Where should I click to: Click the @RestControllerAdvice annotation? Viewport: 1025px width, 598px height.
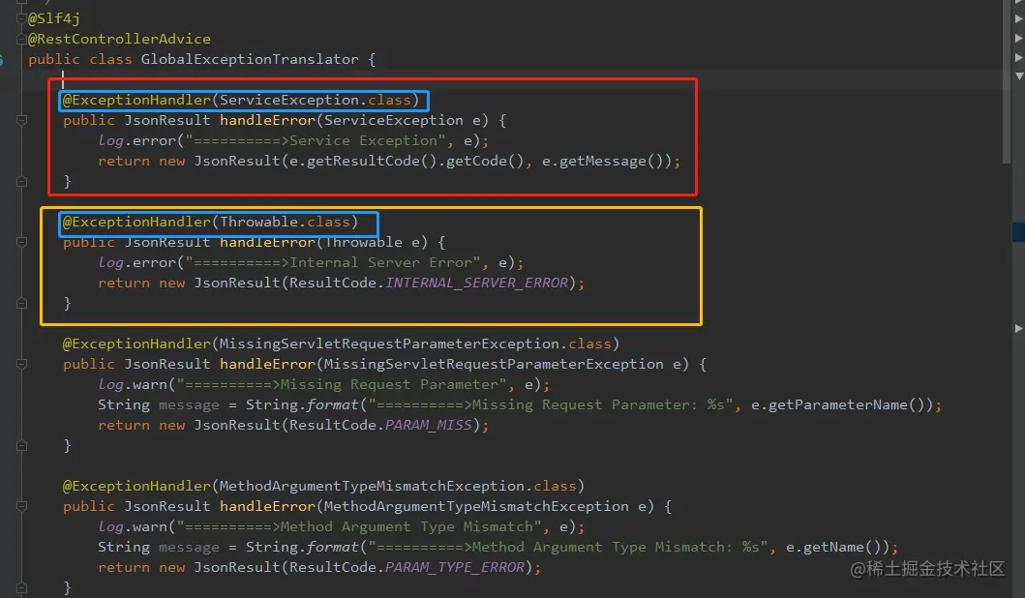pos(119,40)
